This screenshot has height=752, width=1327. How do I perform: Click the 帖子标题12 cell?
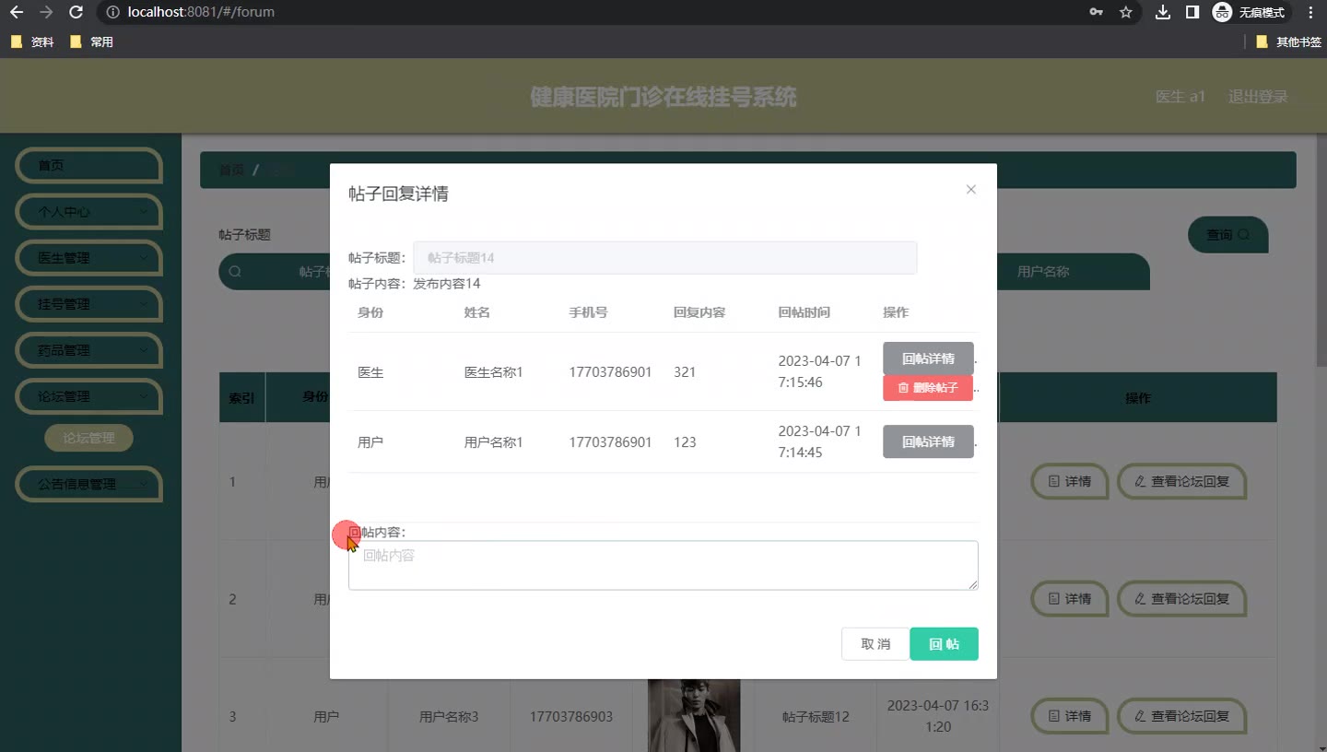coord(816,716)
